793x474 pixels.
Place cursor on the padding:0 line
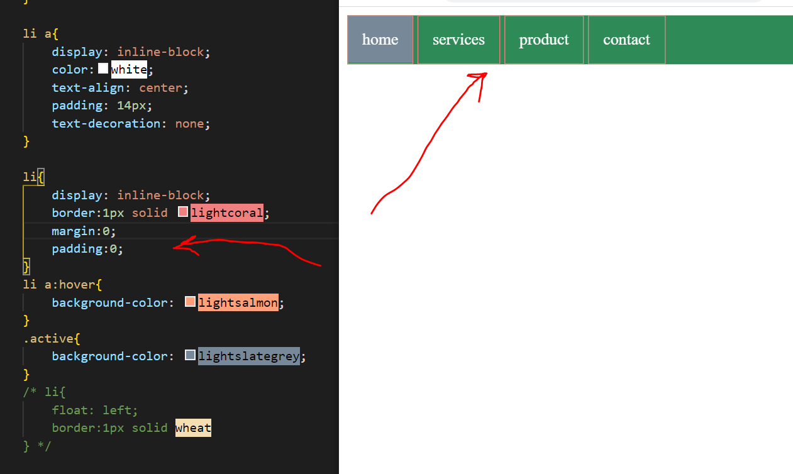(x=87, y=249)
